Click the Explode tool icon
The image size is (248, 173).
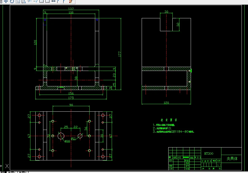(71, 1)
